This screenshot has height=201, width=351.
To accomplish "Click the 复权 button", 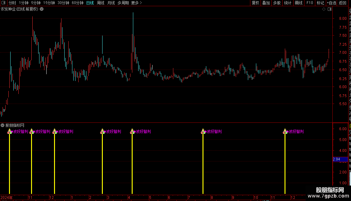I will [x=255, y=3].
